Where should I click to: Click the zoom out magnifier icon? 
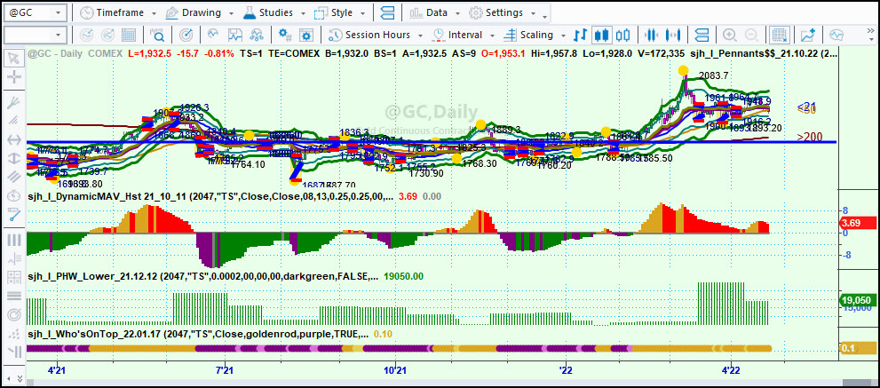[751, 35]
